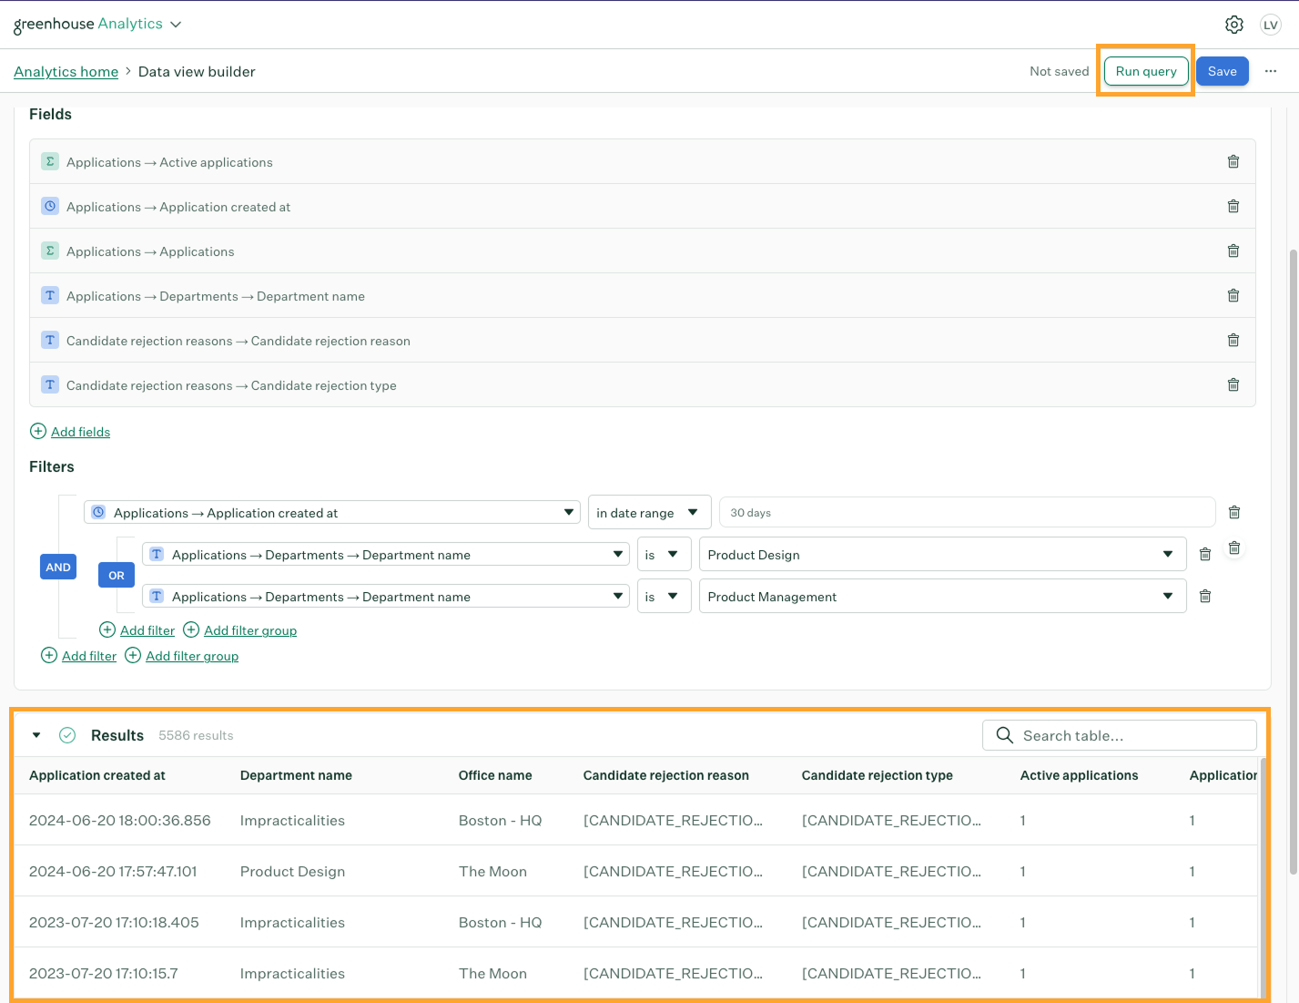Toggle the OR filter group operator
This screenshot has width=1299, height=1003.
coord(117,575)
